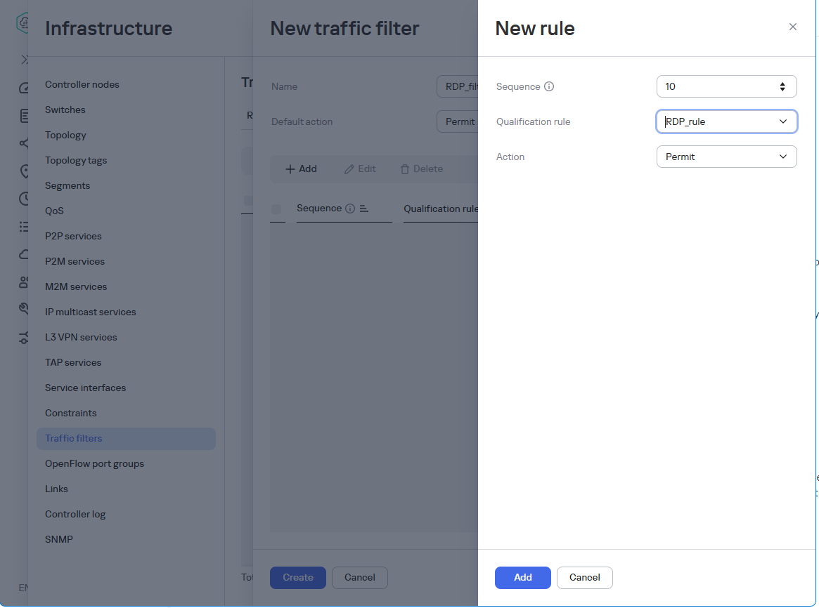This screenshot has height=608, width=819.
Task: Click the Sequence value field showing 10
Action: [726, 86]
